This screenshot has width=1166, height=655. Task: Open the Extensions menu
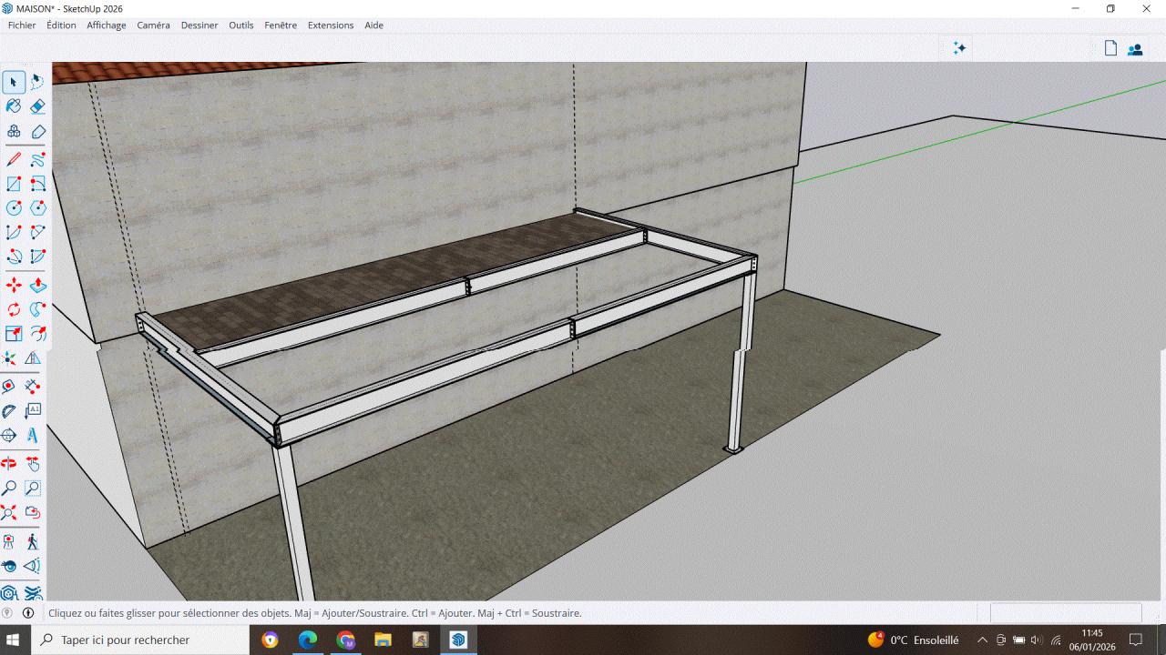(x=331, y=25)
